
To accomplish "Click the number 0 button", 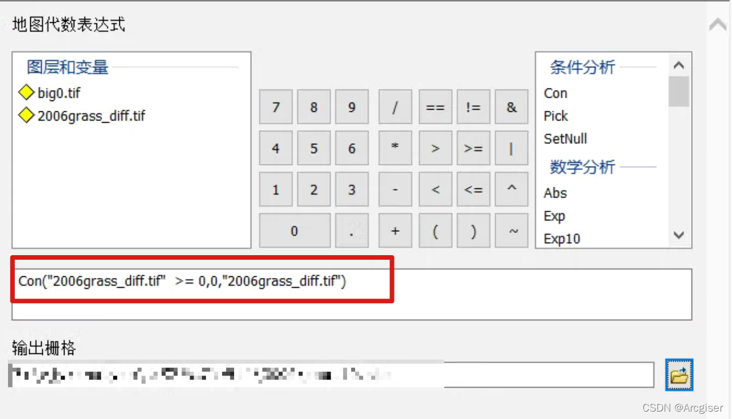I will (295, 231).
